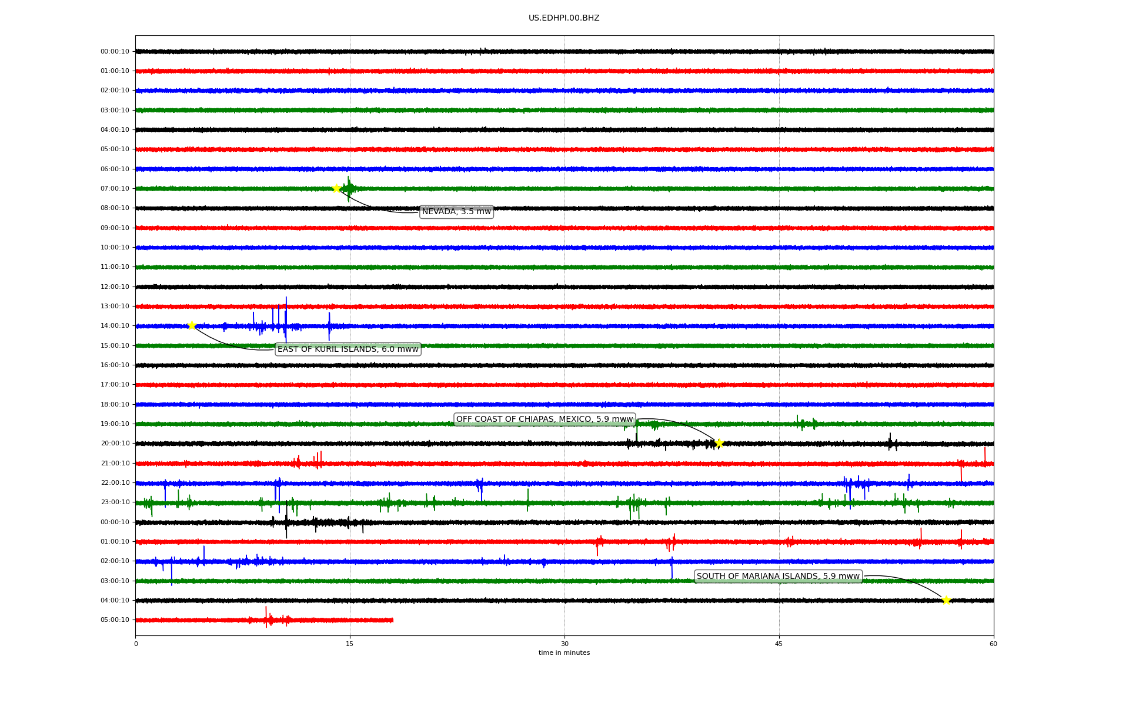The image size is (1129, 706).
Task: Click the 06:00:10 time label
Action: [x=115, y=169]
